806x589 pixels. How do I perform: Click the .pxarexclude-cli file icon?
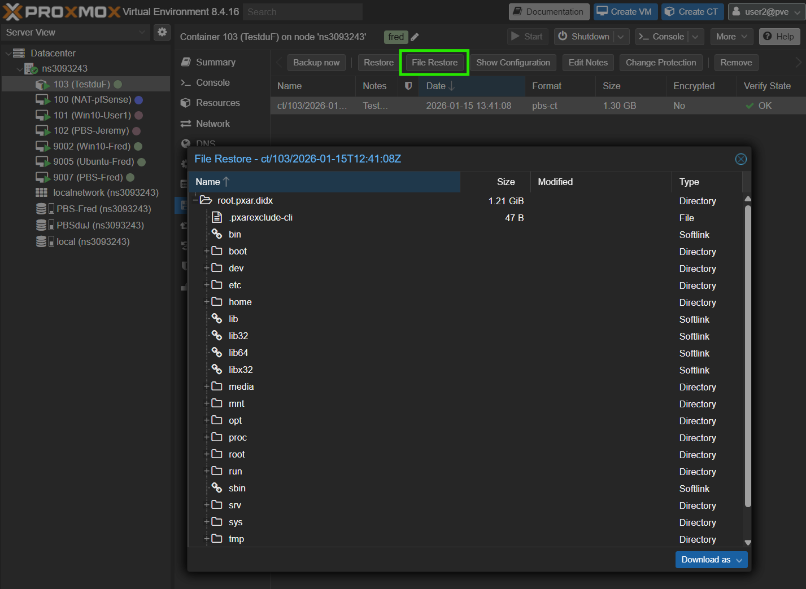(x=217, y=218)
